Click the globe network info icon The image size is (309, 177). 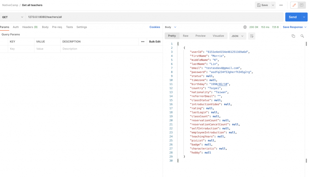coord(245,27)
